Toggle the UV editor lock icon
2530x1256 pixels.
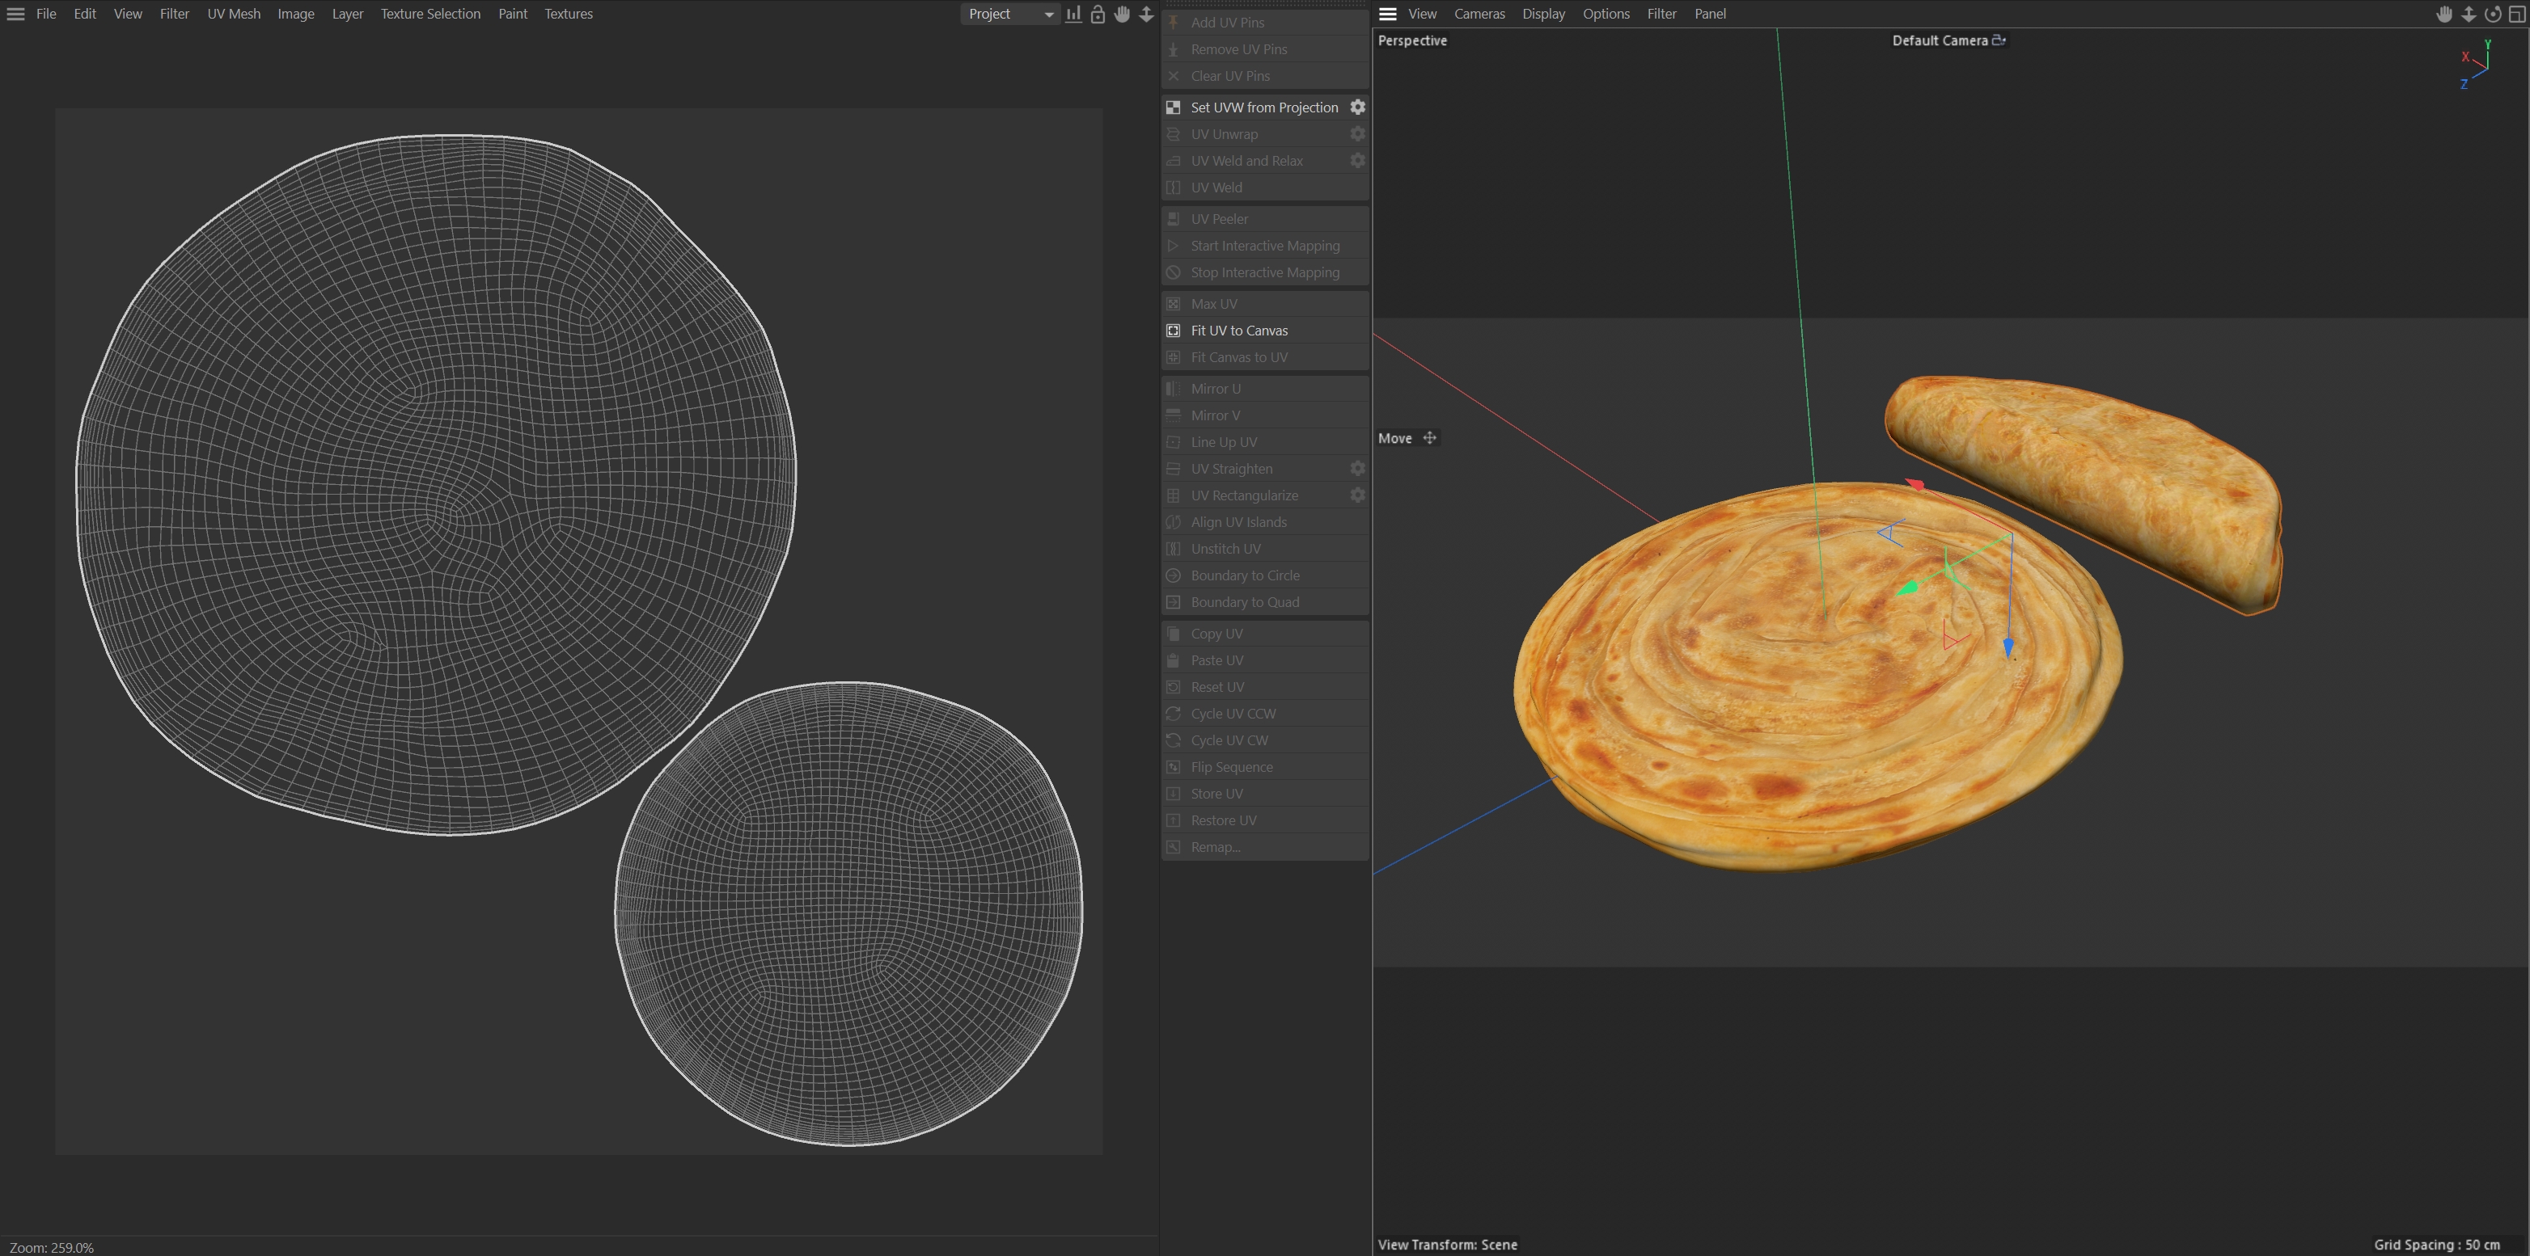[1098, 14]
